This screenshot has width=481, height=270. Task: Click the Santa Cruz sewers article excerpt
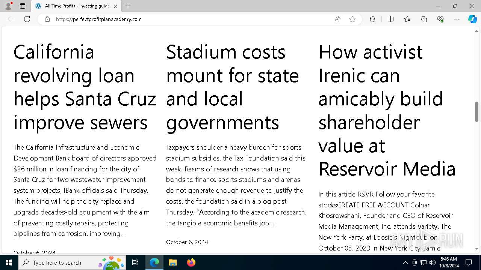85,190
